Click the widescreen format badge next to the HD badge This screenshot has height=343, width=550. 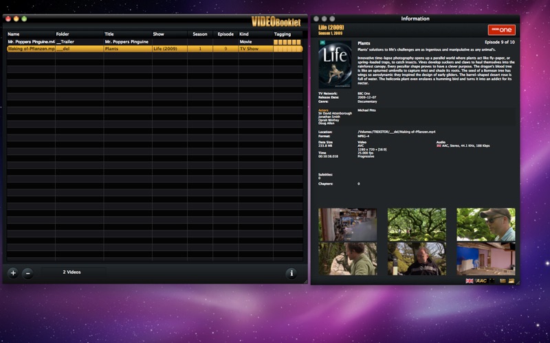tap(503, 281)
